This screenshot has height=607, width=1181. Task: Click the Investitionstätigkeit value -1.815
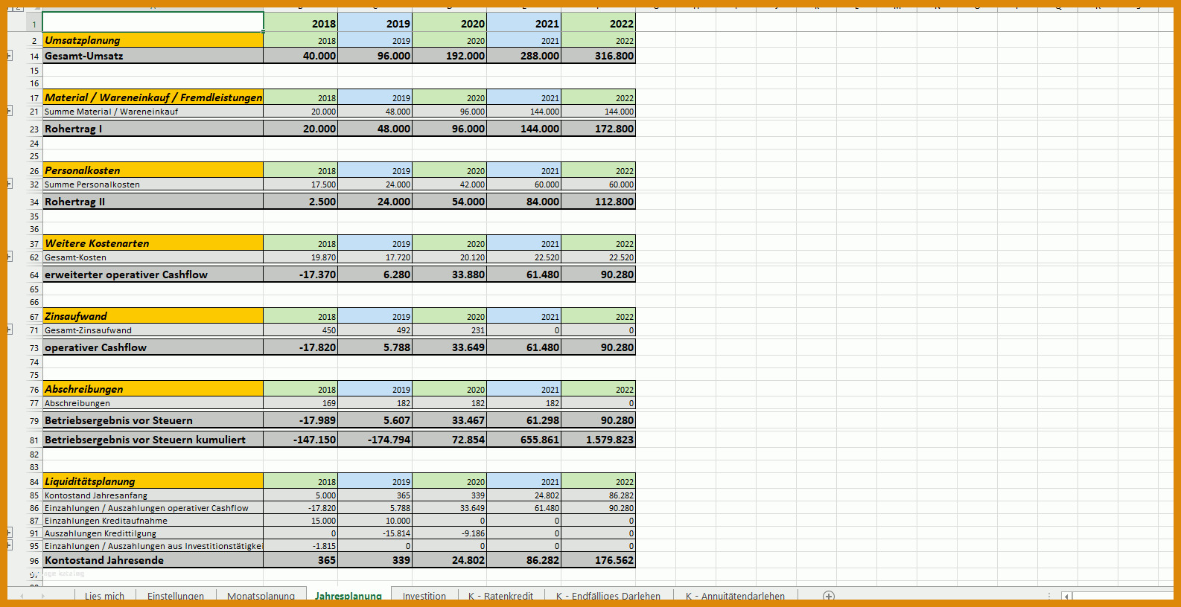coord(301,545)
